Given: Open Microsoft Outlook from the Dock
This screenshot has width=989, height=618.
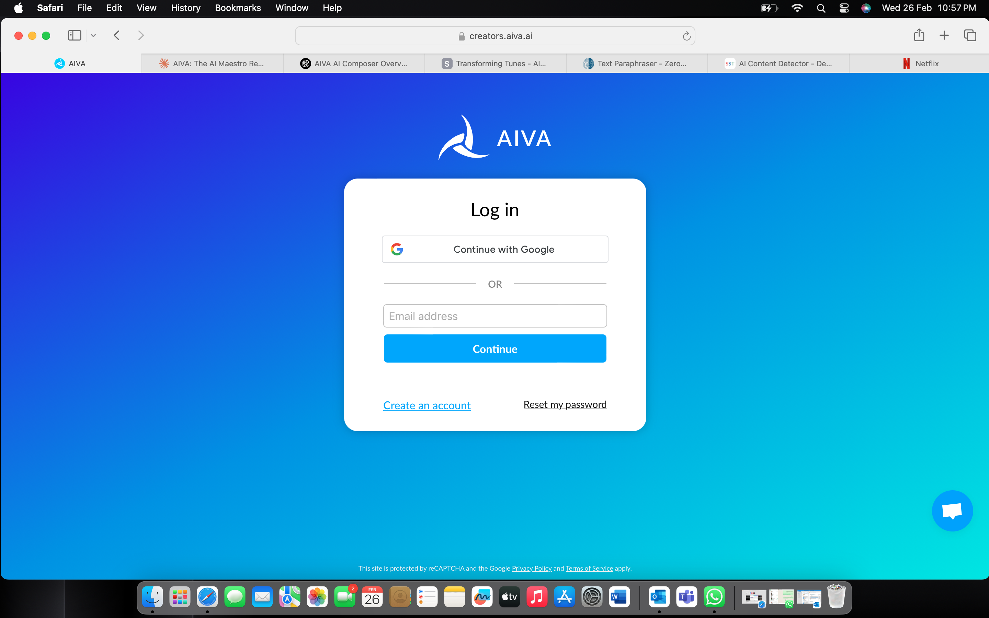Looking at the screenshot, I should coord(659,597).
